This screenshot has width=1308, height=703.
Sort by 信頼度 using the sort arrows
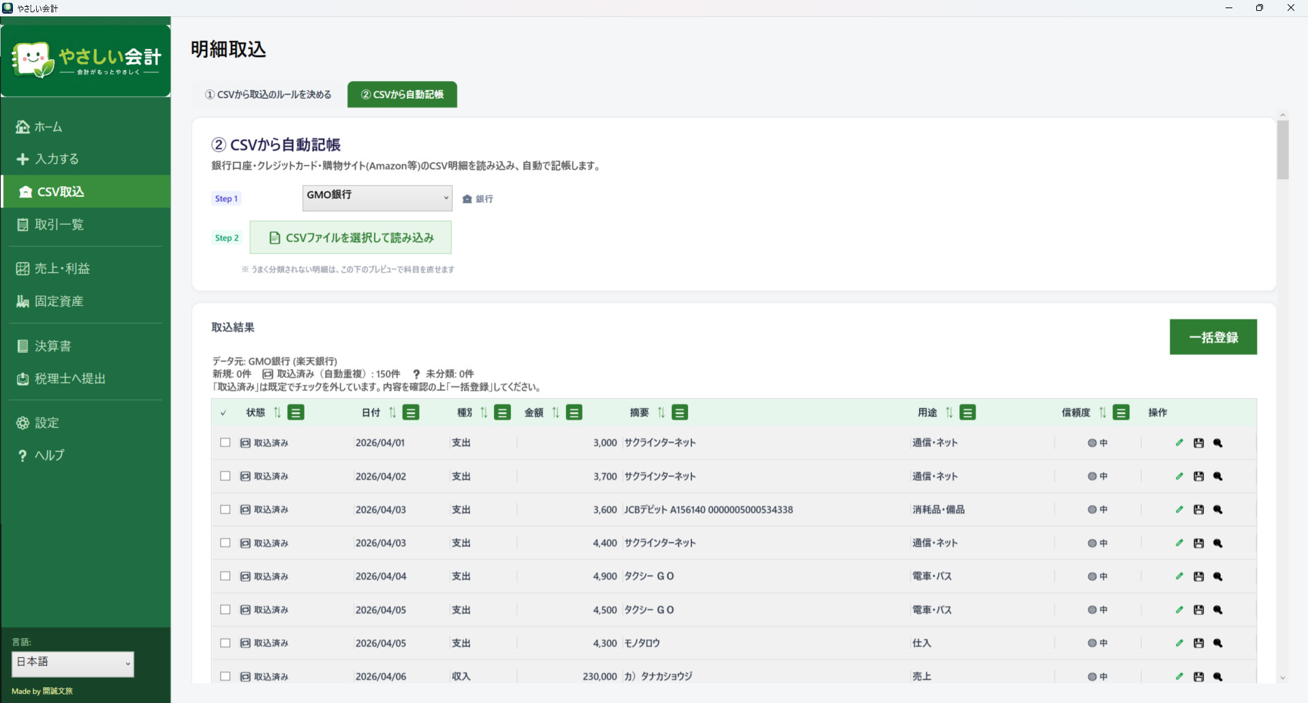[1102, 412]
